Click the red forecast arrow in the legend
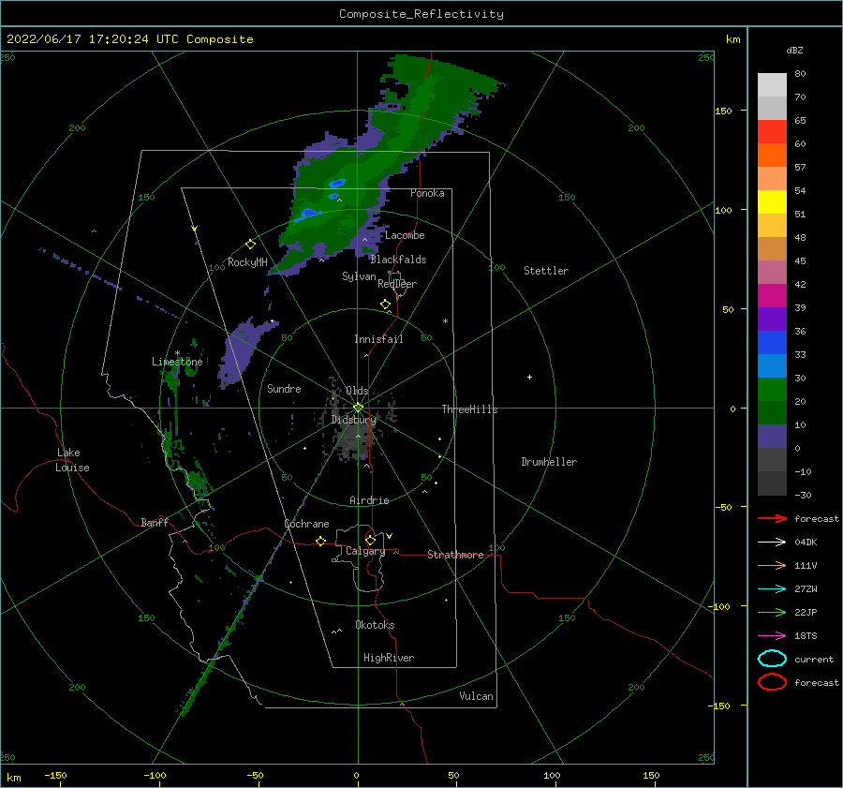Viewport: 843px width, 788px height. point(772,518)
